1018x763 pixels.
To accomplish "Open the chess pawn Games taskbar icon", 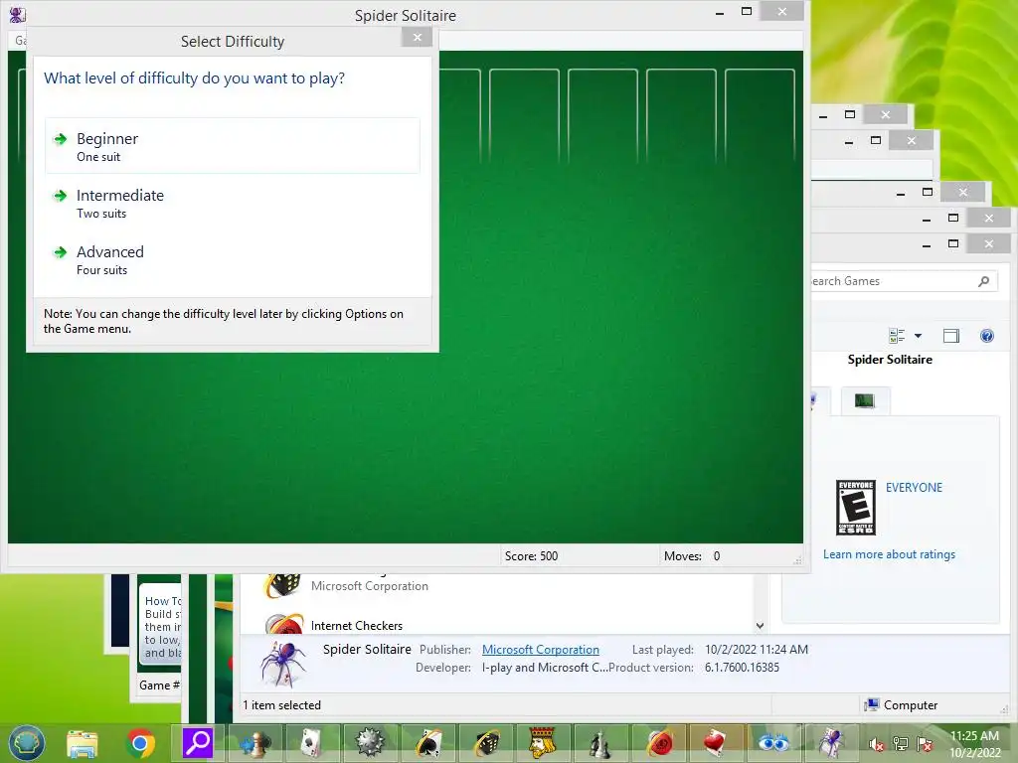I will tap(256, 743).
